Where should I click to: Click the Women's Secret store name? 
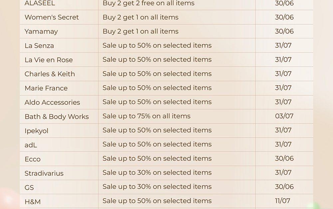point(52,17)
